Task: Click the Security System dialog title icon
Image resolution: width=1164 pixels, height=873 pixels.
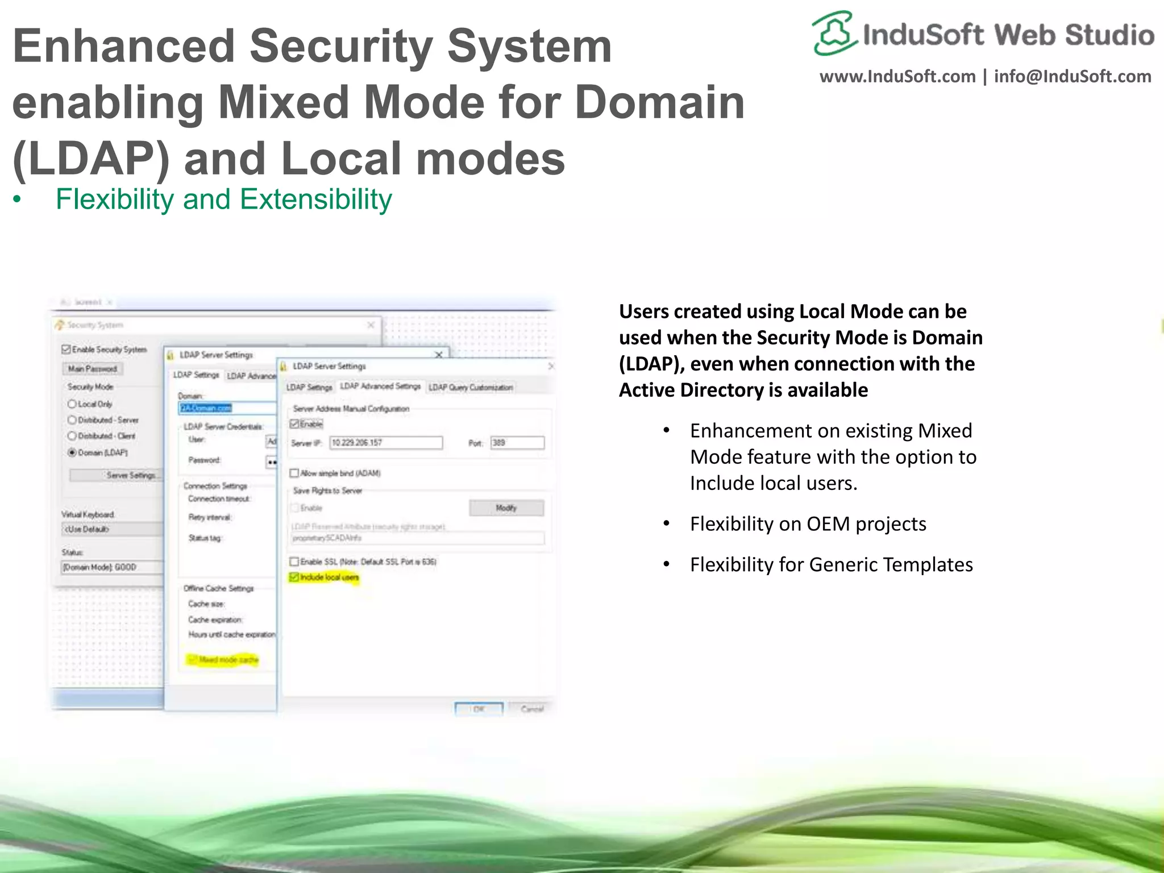Action: pyautogui.click(x=59, y=325)
